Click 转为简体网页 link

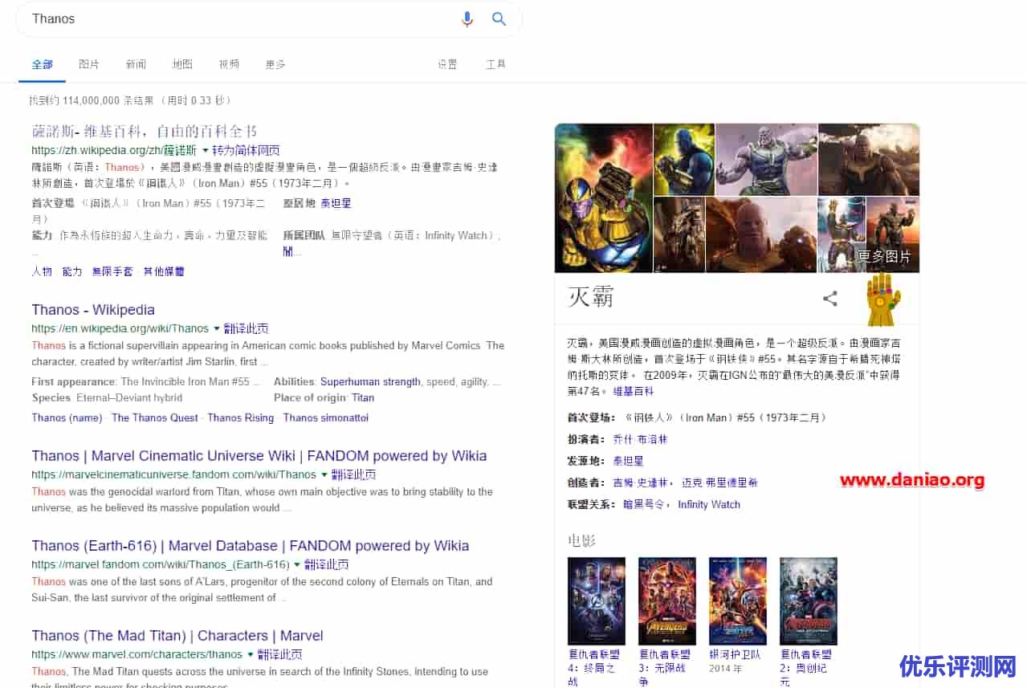pos(246,150)
